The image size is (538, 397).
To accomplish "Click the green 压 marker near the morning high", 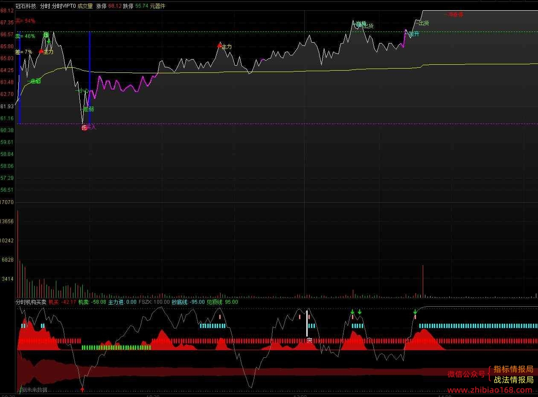I will tap(46, 35).
